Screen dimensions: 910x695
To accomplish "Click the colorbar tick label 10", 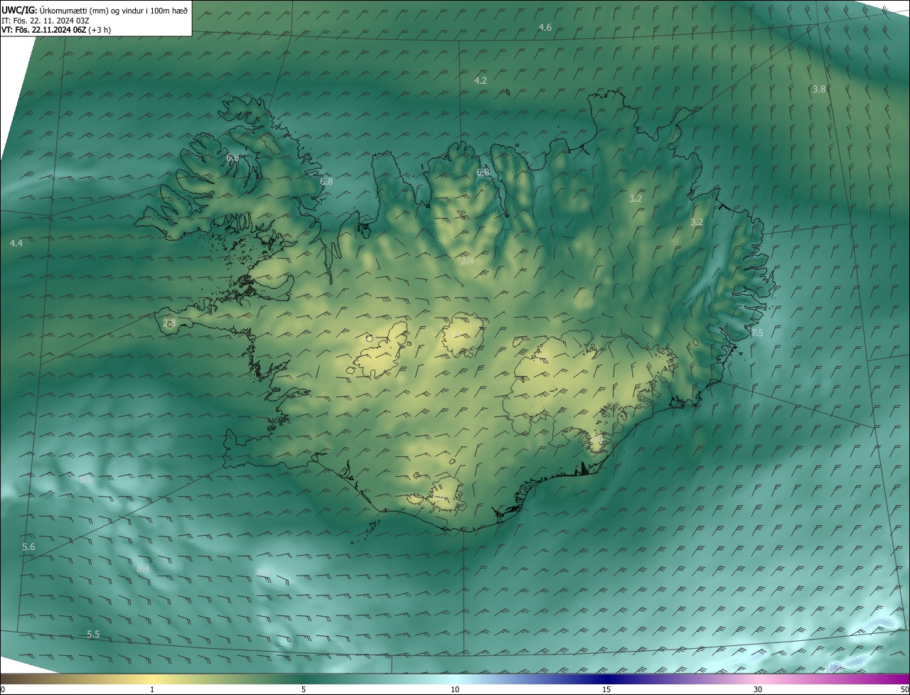I will (x=455, y=689).
